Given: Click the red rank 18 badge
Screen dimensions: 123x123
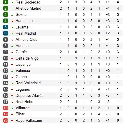Looking at the screenshot, I should (x=6, y=108).
